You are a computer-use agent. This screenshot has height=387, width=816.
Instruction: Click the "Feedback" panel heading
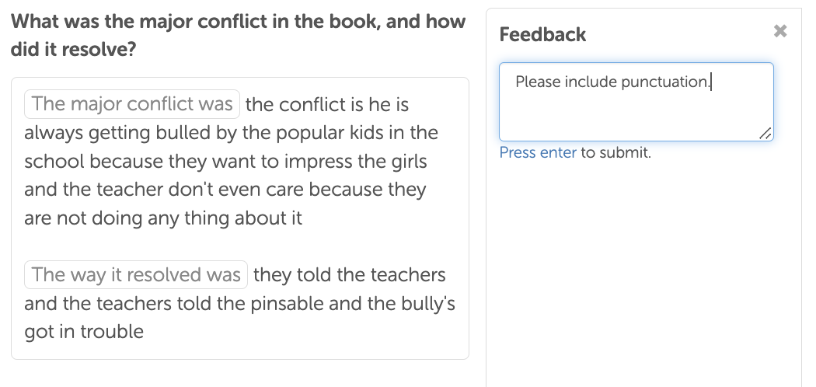click(x=542, y=34)
